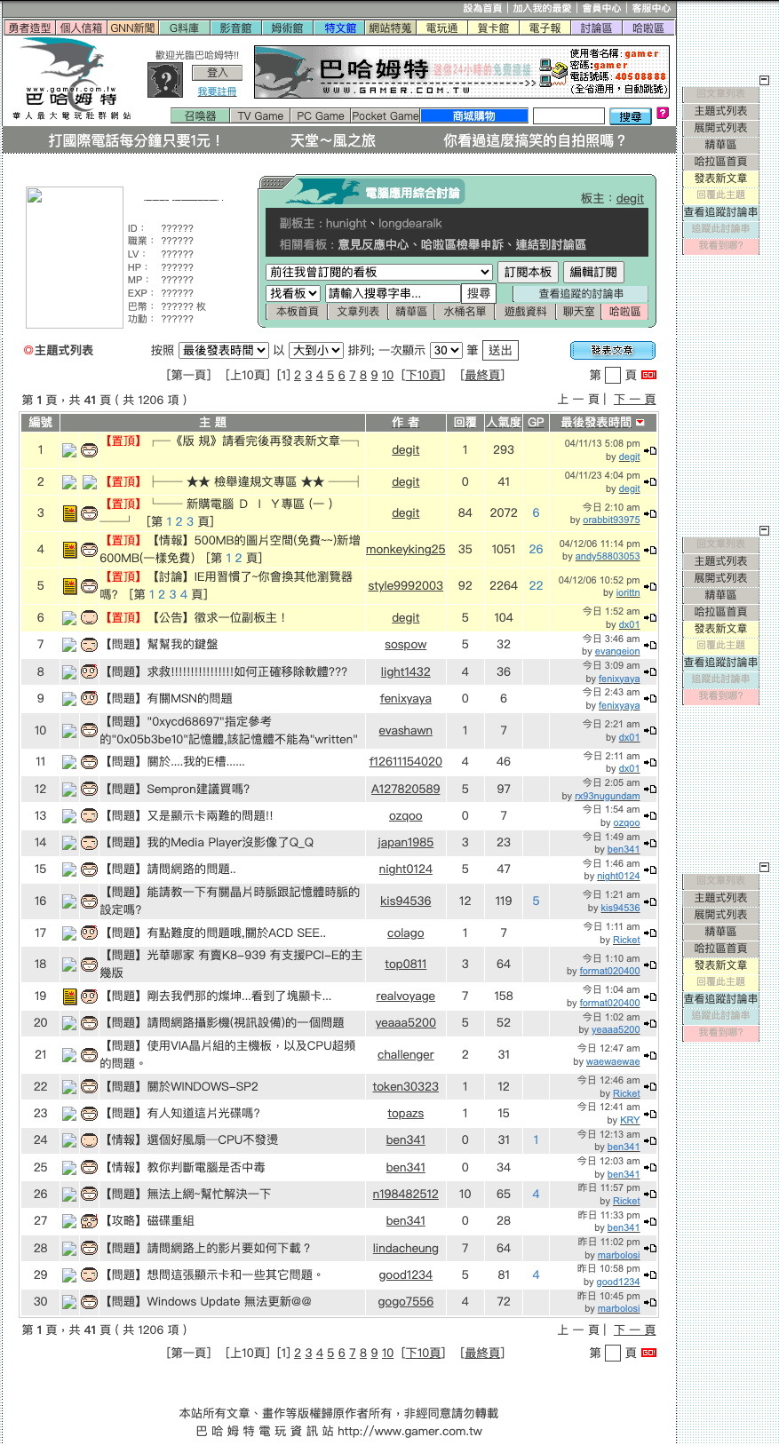The height and width of the screenshot is (1445, 779).
Task: Jump to last post of topic 7
Action: [x=650, y=646]
